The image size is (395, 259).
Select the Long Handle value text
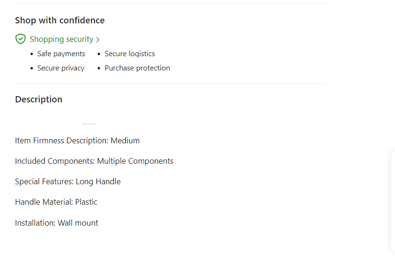point(98,181)
